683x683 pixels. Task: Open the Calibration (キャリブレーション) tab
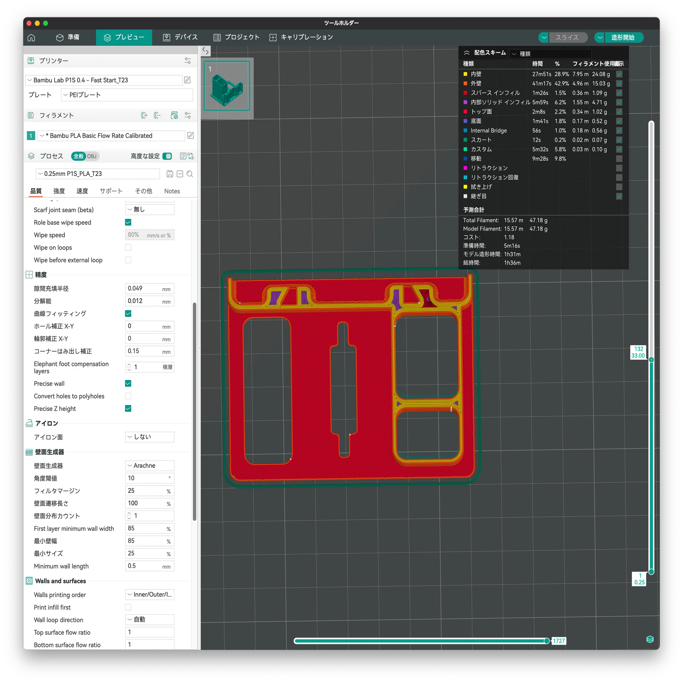(x=301, y=38)
